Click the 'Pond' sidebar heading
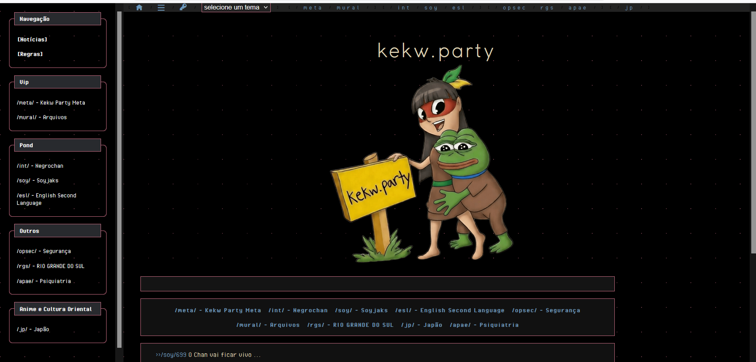The width and height of the screenshot is (756, 362). 58,145
